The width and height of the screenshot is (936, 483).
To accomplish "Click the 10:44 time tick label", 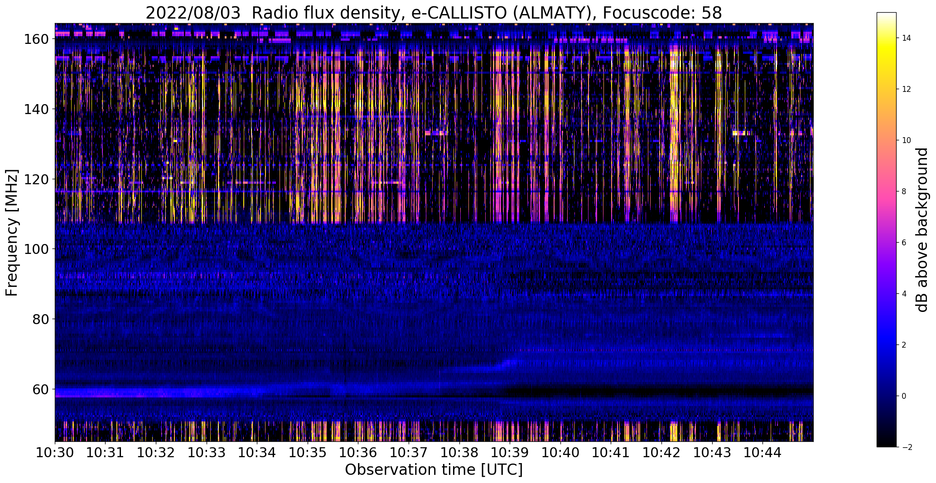I will [x=762, y=452].
